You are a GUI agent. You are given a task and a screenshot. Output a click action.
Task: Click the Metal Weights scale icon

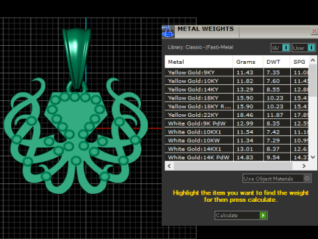point(168,32)
